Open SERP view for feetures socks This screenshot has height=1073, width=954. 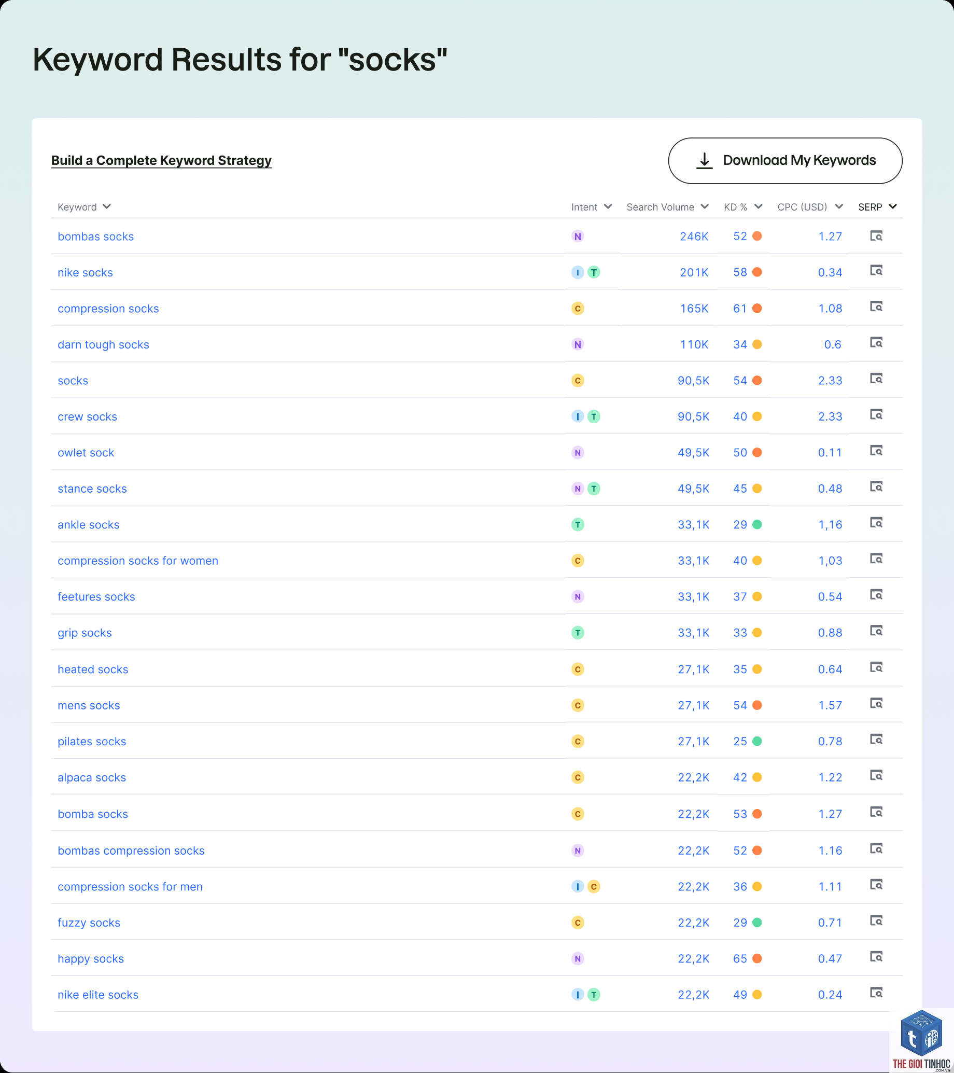coord(876,594)
